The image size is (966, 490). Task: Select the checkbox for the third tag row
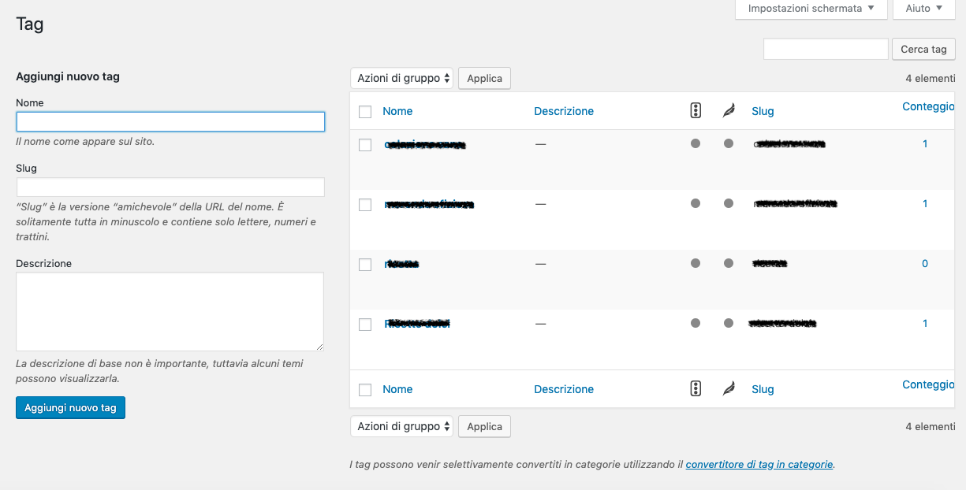coord(365,265)
